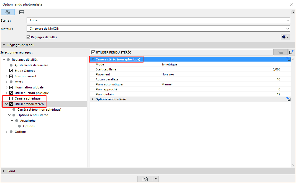Toggle UTILISER RENDU STÉRÉO header checkbox
The height and width of the screenshot is (183, 296).
93,52
